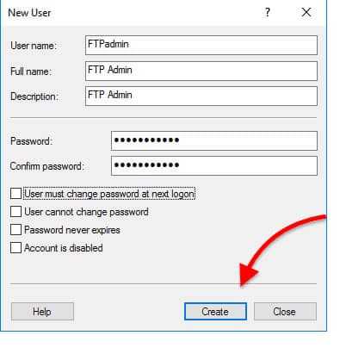Select the Description input field
340x354 pixels.
tap(201, 96)
